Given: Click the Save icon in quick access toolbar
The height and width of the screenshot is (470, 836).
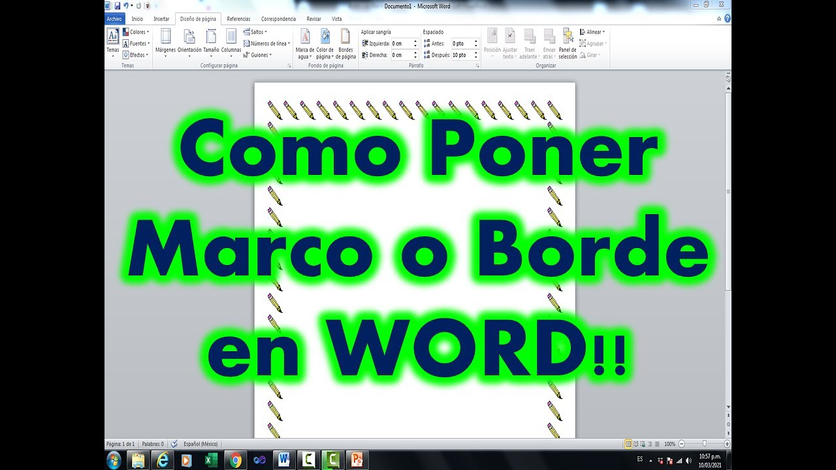Looking at the screenshot, I should point(118,6).
